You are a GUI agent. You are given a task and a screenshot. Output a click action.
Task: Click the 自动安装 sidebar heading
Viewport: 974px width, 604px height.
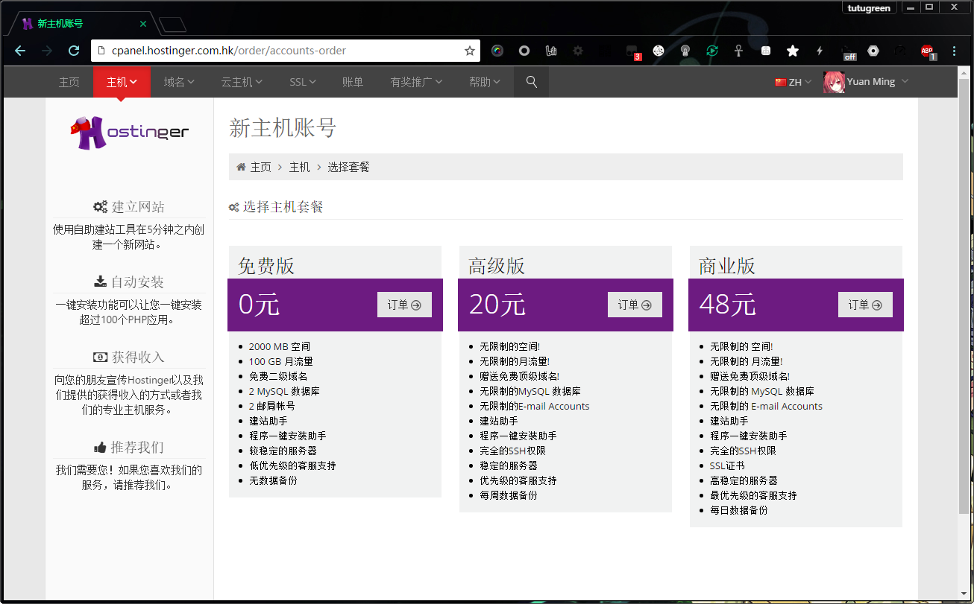click(129, 282)
